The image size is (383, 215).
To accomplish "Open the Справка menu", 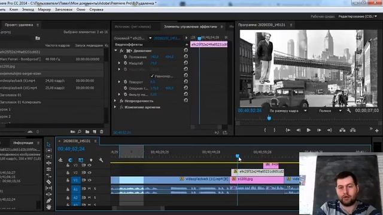I will [96, 10].
